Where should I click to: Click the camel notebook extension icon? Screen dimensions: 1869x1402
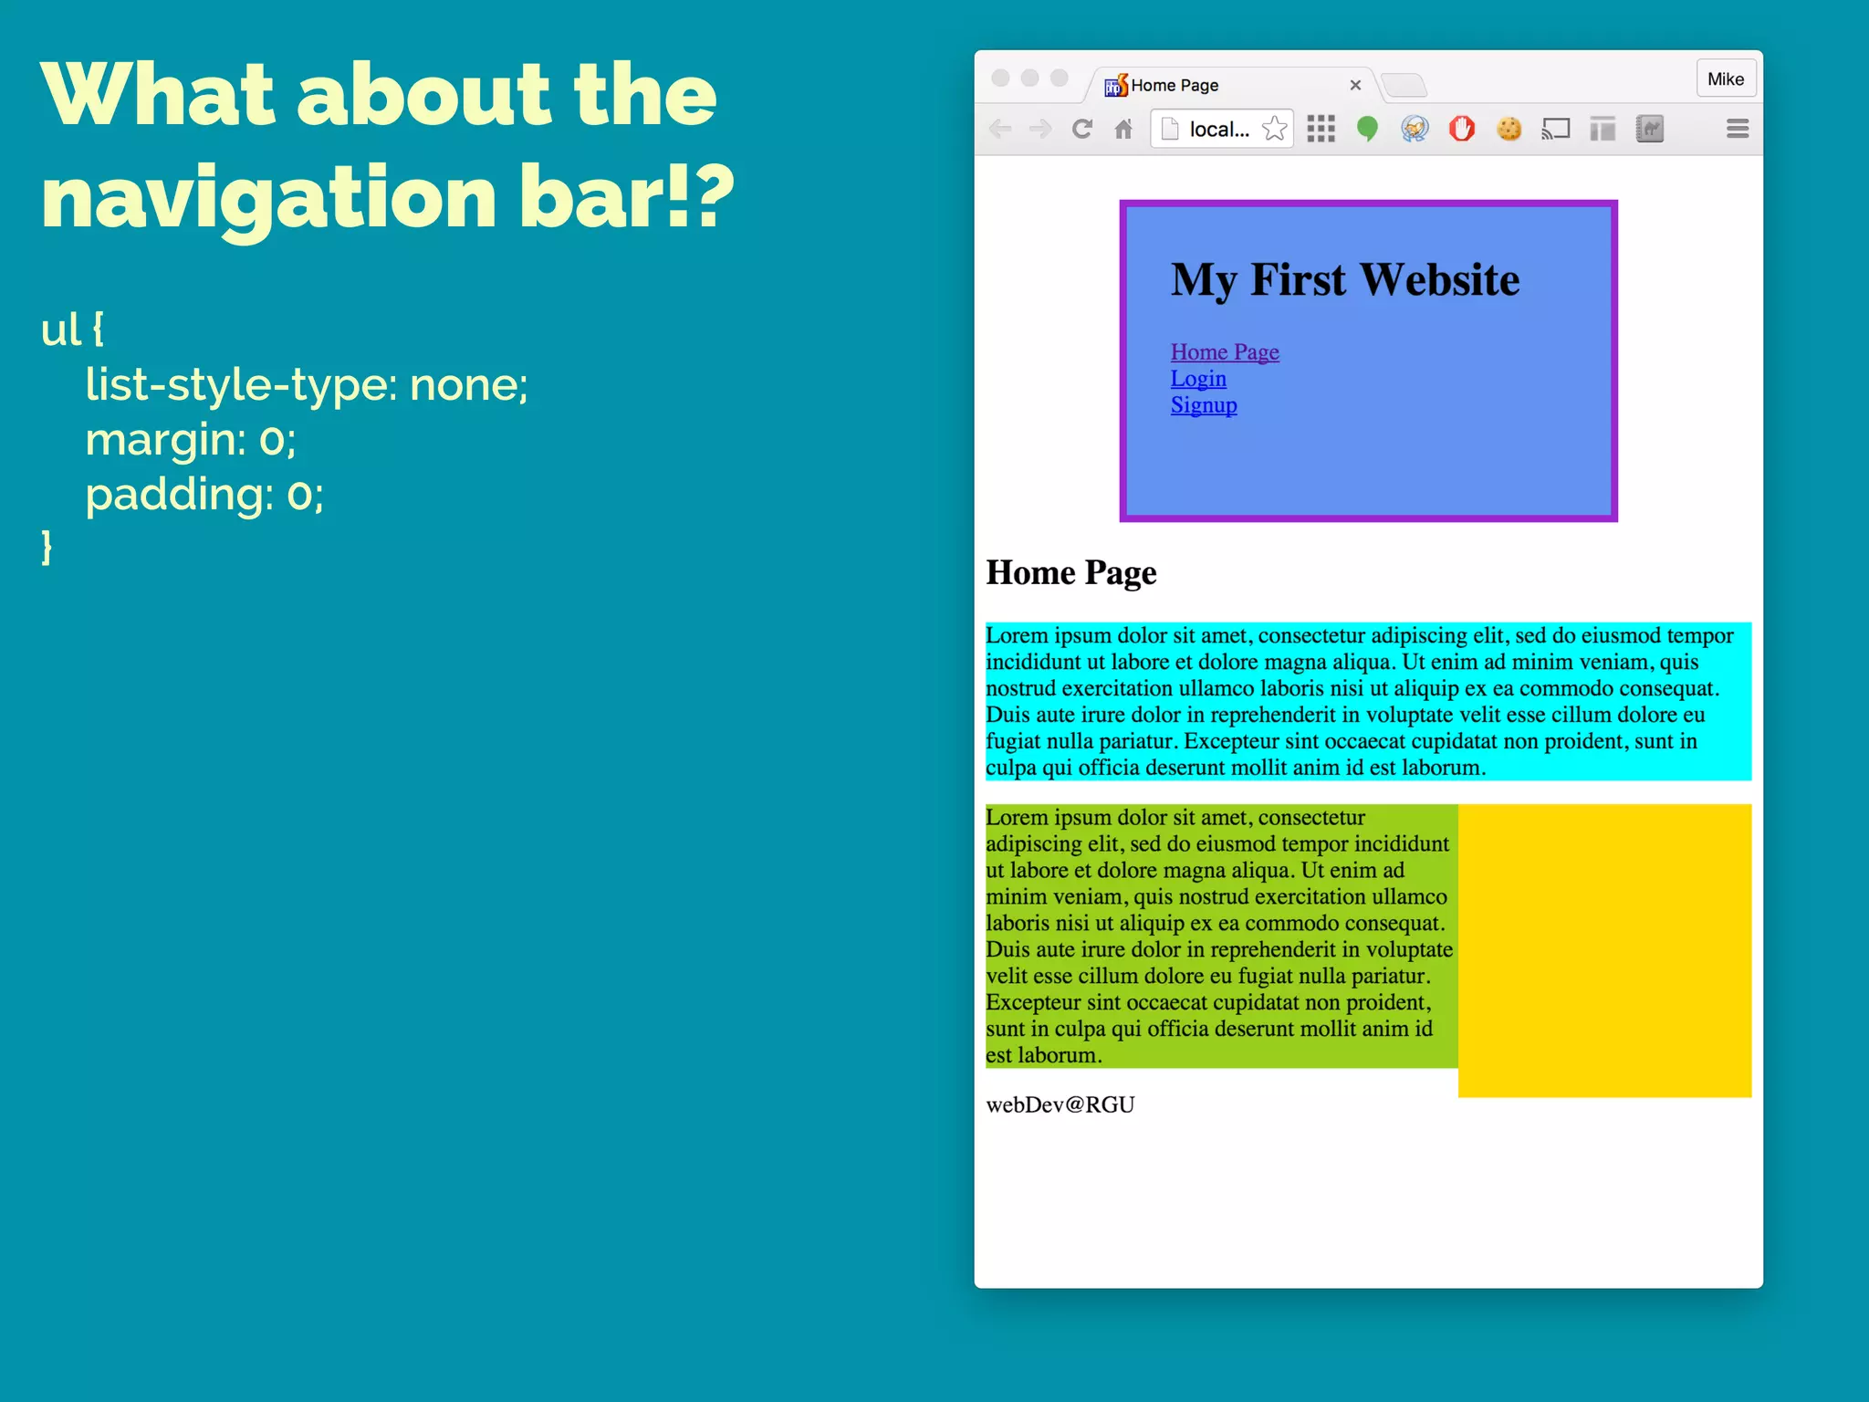click(1650, 129)
